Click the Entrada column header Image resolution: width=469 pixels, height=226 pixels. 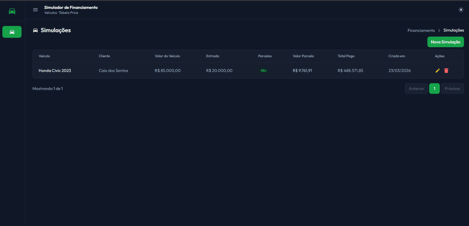click(x=213, y=56)
